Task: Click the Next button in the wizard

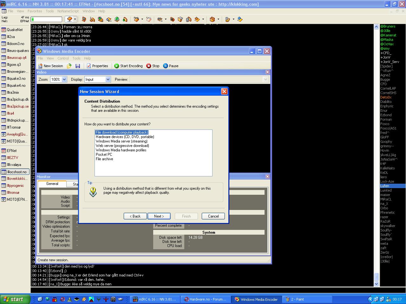Action: pos(159,216)
